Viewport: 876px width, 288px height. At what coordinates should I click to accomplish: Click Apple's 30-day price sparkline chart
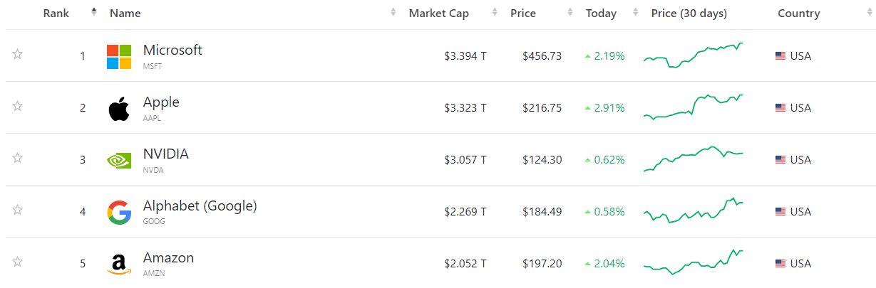pyautogui.click(x=693, y=107)
